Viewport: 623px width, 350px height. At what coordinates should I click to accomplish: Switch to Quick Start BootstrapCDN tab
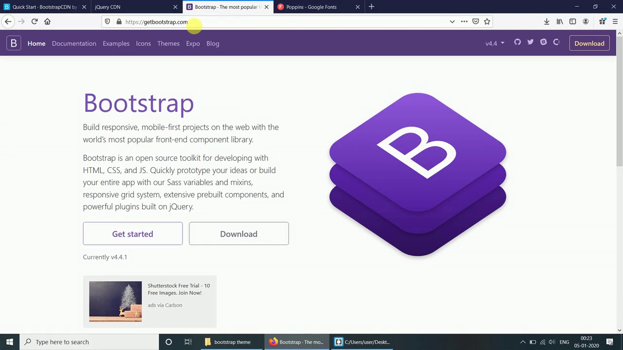[x=44, y=7]
